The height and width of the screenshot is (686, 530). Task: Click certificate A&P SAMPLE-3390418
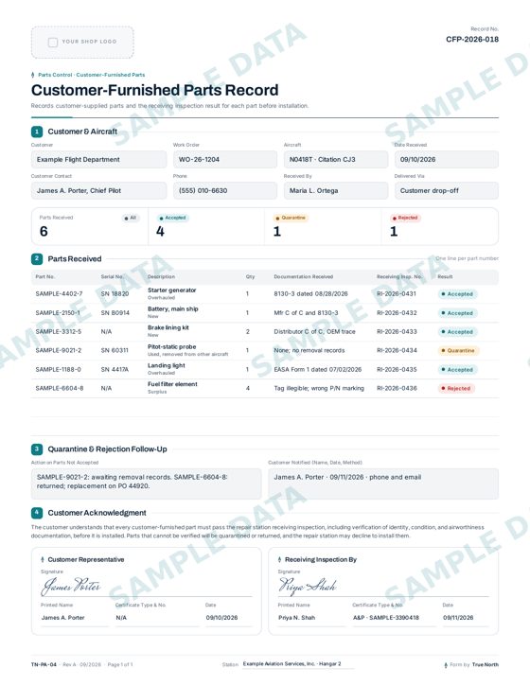[386, 618]
